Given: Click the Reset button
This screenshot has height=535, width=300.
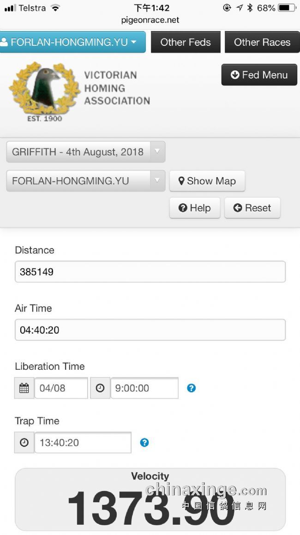Looking at the screenshot, I should [x=252, y=208].
